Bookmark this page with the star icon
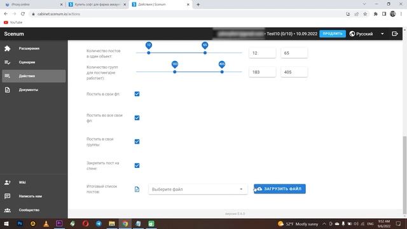Screen dimensions: 407x229 point(365,14)
